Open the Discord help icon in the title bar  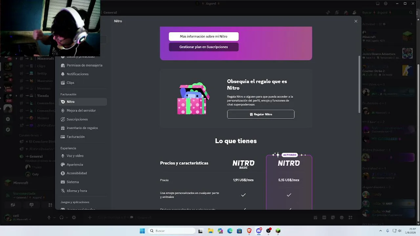386,4
